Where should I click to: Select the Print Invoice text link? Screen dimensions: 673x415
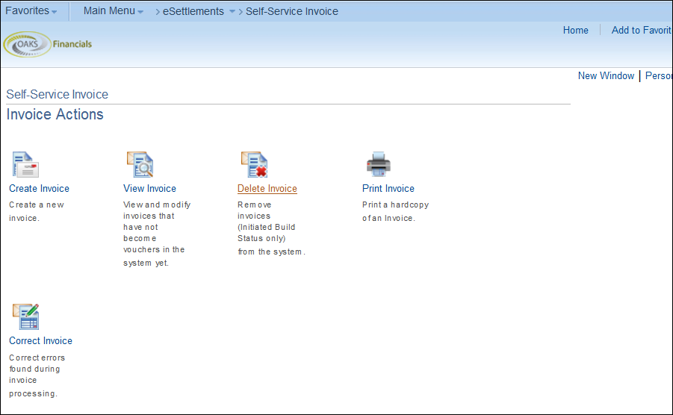pyautogui.click(x=388, y=189)
